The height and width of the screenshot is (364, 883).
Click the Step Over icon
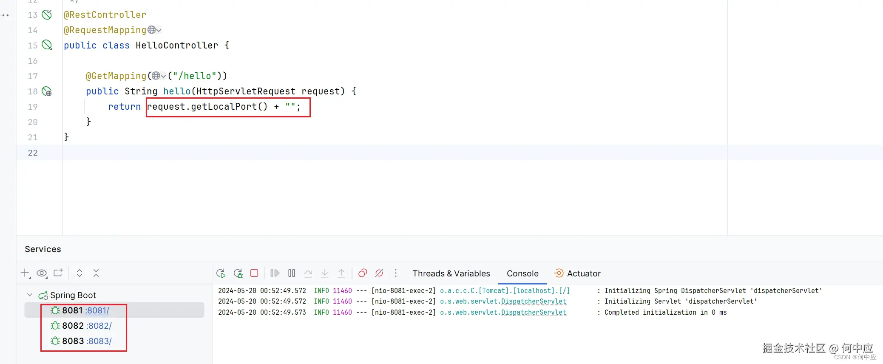(x=308, y=273)
